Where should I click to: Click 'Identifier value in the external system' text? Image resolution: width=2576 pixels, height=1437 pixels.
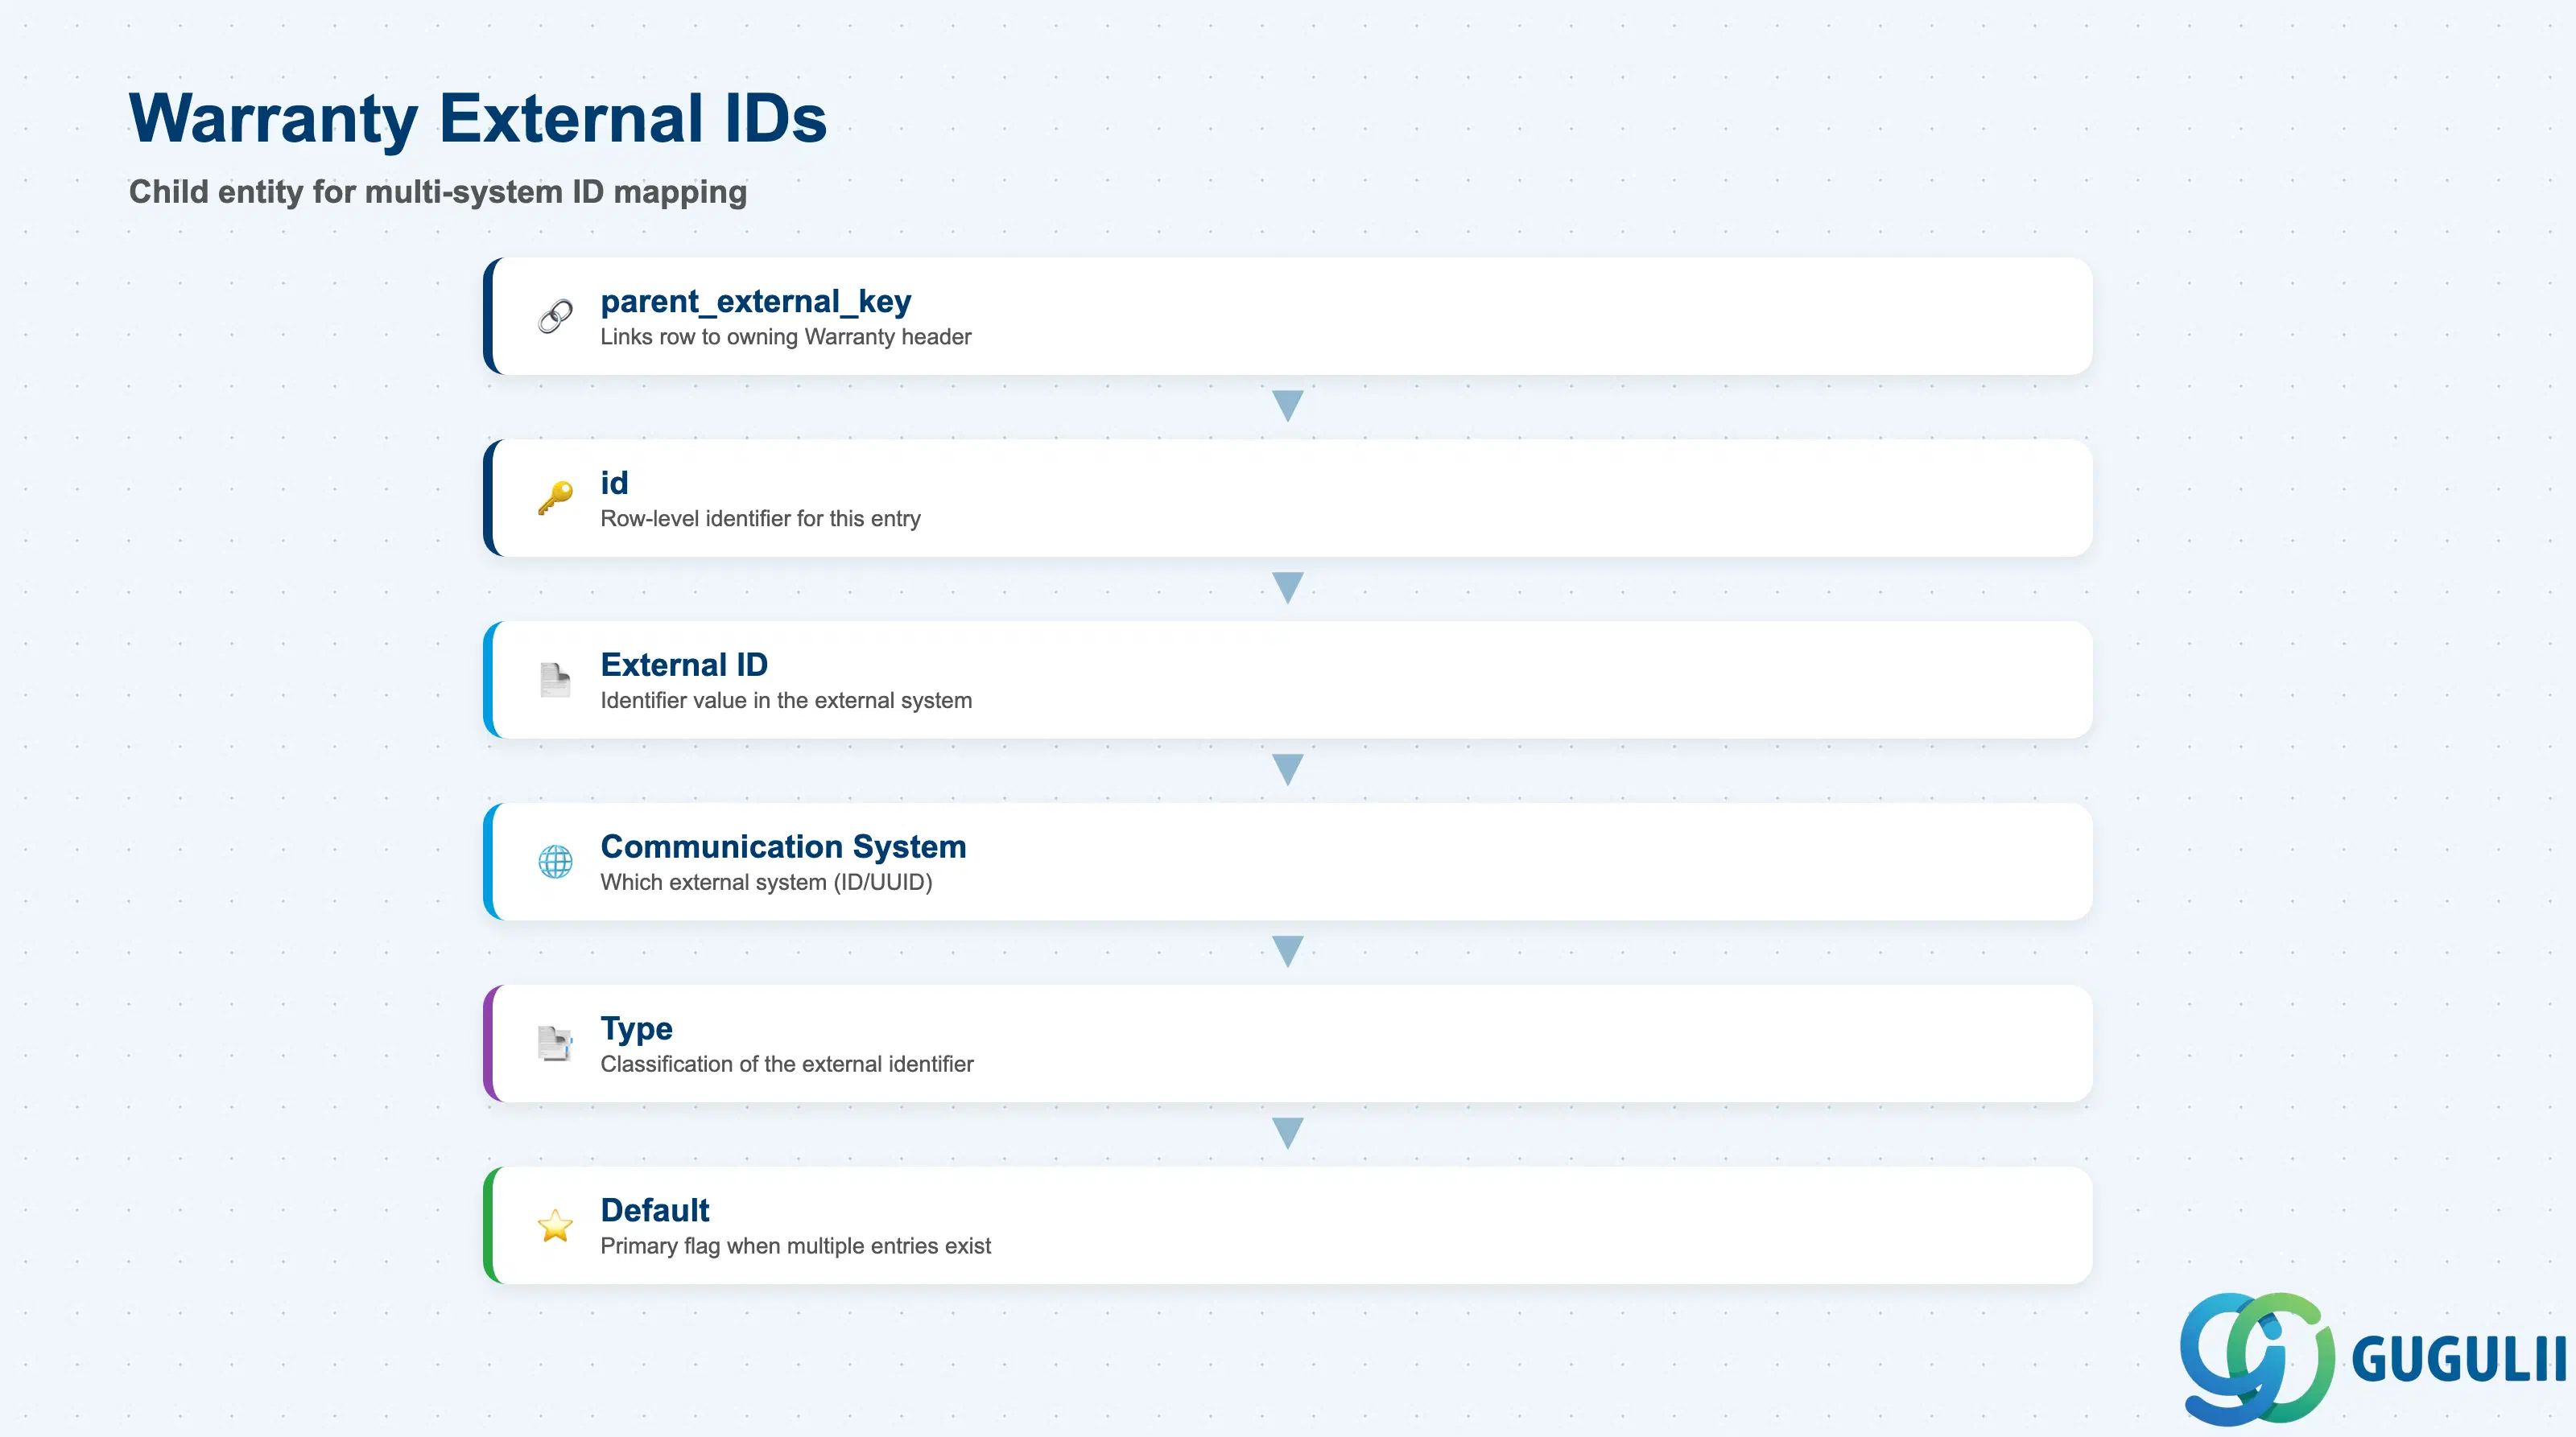point(786,701)
